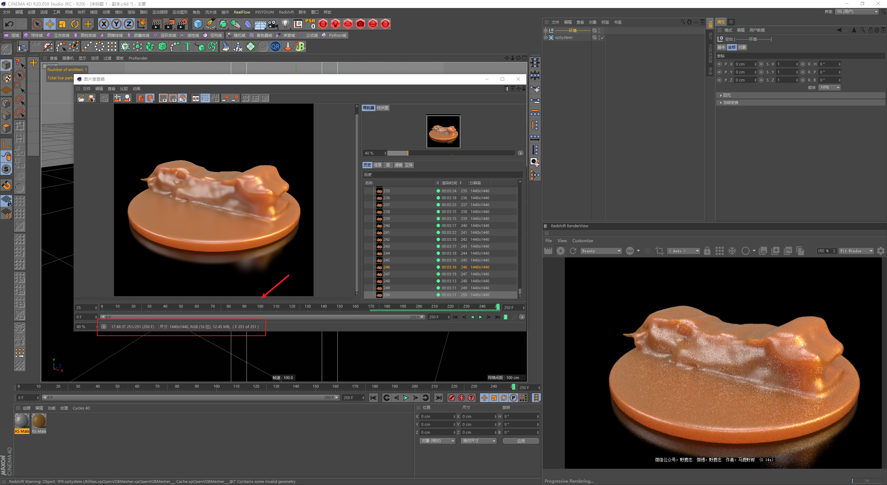Click the Redshift RenderView crop region icon
The width and height of the screenshot is (887, 485).
660,251
